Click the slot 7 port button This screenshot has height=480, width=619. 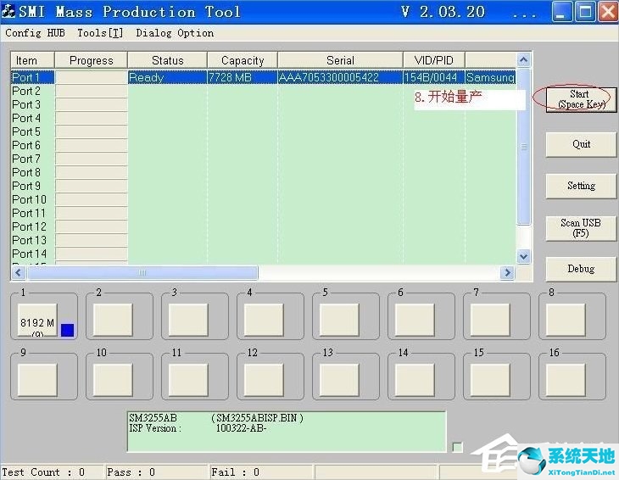(x=490, y=320)
